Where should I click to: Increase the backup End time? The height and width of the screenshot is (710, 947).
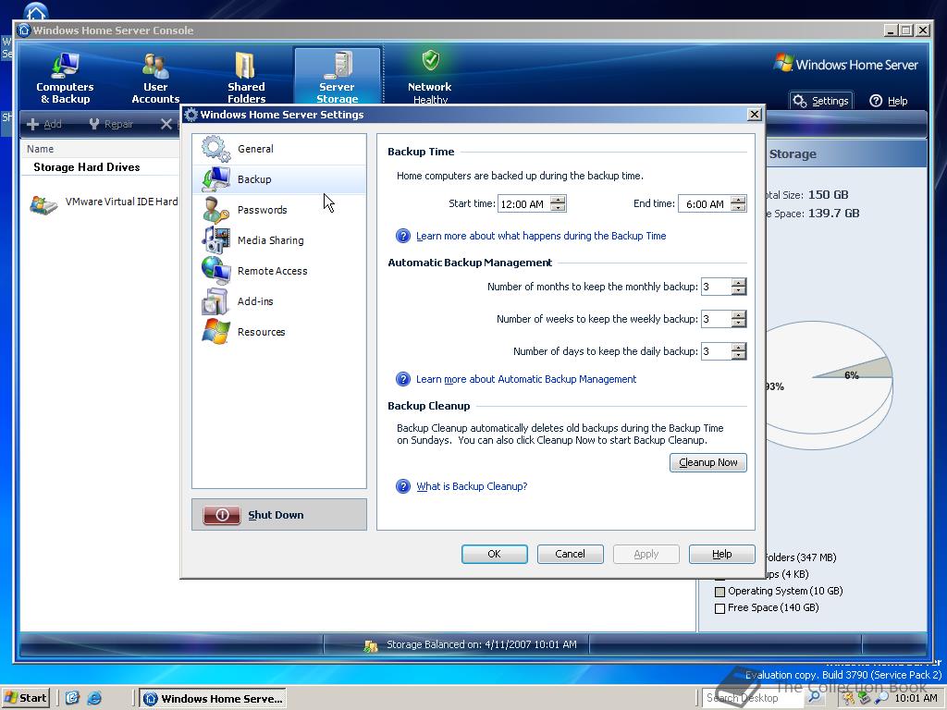(x=738, y=200)
